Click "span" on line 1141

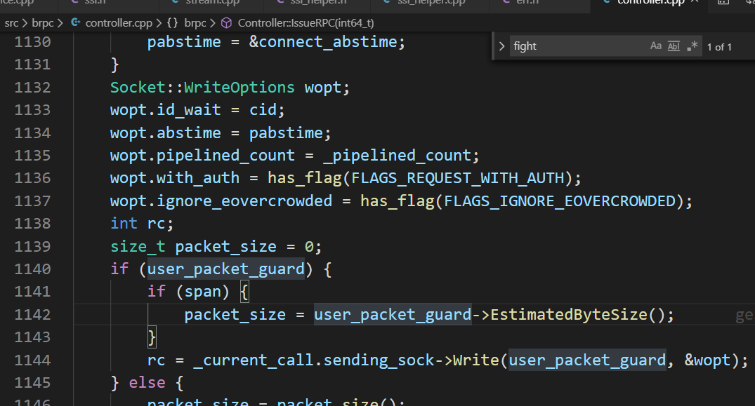click(x=203, y=292)
